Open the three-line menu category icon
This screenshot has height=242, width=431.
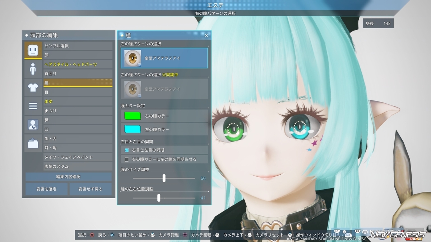[x=33, y=106]
